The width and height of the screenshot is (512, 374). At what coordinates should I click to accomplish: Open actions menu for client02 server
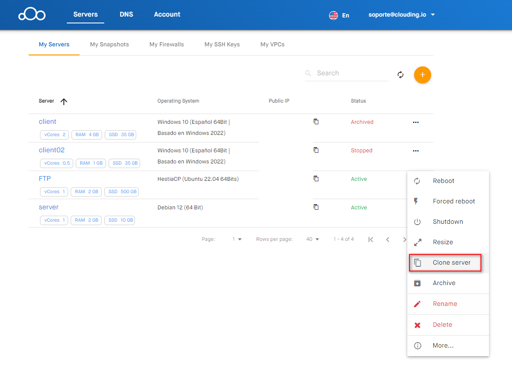coord(416,151)
